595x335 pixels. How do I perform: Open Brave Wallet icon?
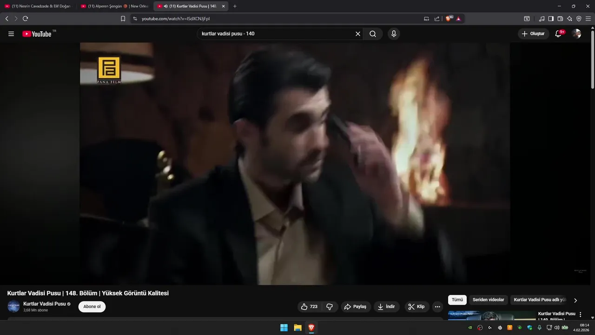click(560, 19)
